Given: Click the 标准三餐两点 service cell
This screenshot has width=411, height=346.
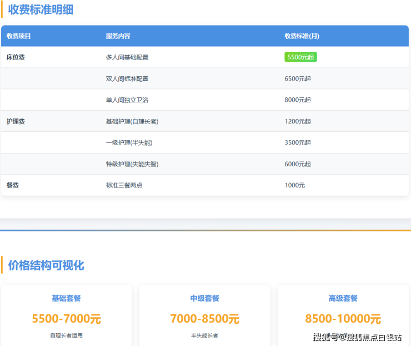Looking at the screenshot, I should tap(124, 185).
